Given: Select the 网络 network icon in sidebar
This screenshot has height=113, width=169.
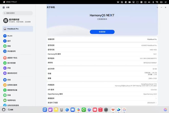Looking at the screenshot, I should (x=5, y=46).
